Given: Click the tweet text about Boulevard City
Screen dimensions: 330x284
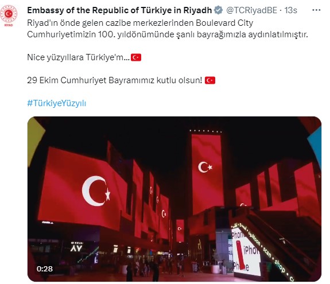Looking at the screenshot, I should (x=168, y=29).
